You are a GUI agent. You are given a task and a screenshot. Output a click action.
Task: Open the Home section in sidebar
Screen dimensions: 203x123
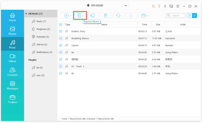point(13,17)
